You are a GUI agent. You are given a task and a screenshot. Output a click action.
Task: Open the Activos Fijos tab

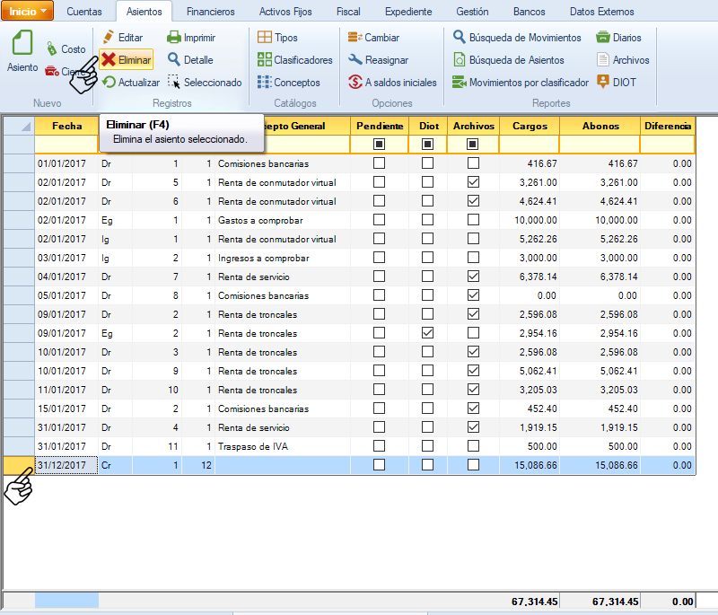(285, 12)
